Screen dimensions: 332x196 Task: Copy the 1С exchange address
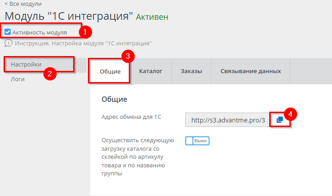pos(280,120)
